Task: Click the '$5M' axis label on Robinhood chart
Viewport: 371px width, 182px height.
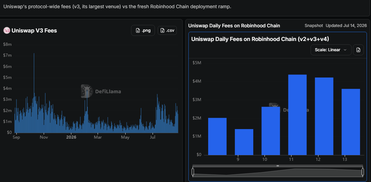Action: pyautogui.click(x=197, y=63)
